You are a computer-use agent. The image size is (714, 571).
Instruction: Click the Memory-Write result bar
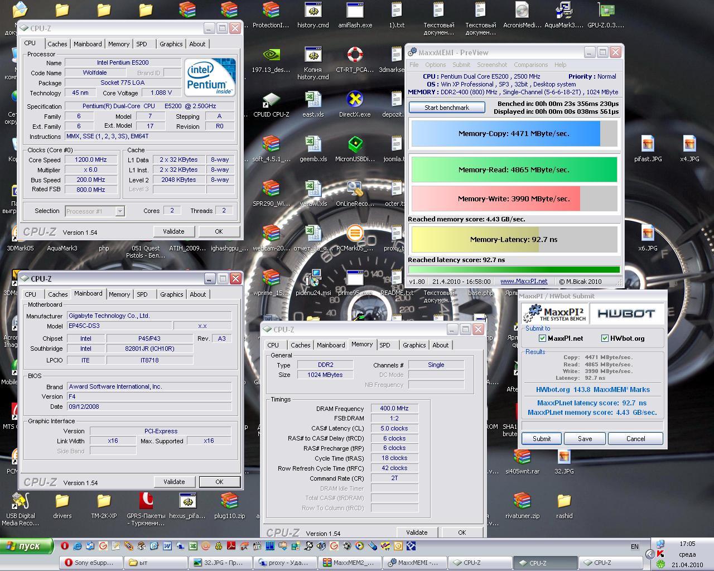tap(514, 199)
